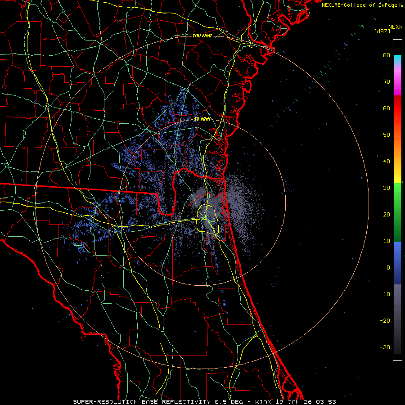Click the NEXLAB-College of DuPage credit text

click(x=362, y=5)
